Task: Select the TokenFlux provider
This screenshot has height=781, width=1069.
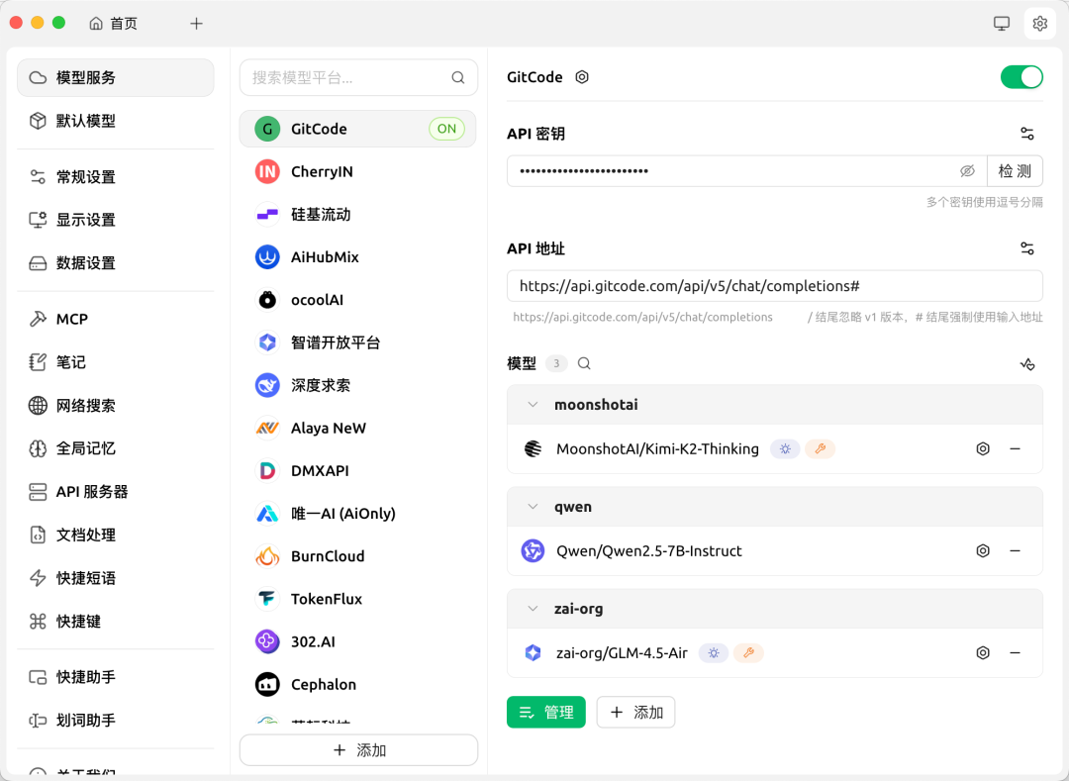Action: pos(358,599)
